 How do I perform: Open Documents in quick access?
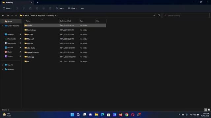click(12, 43)
